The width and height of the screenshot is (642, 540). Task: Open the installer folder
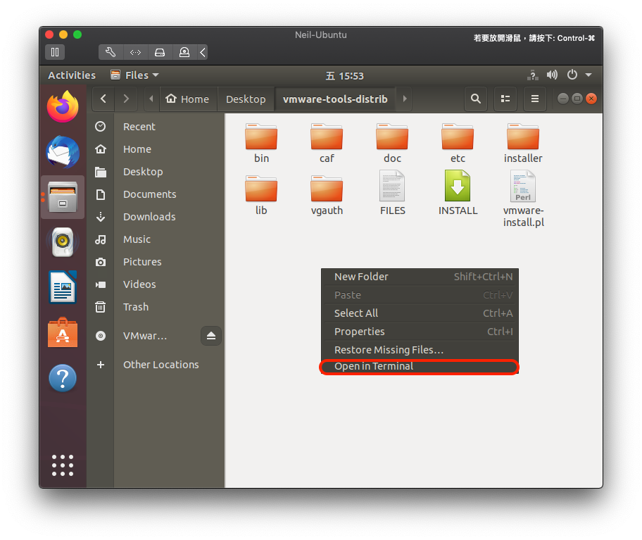522,137
